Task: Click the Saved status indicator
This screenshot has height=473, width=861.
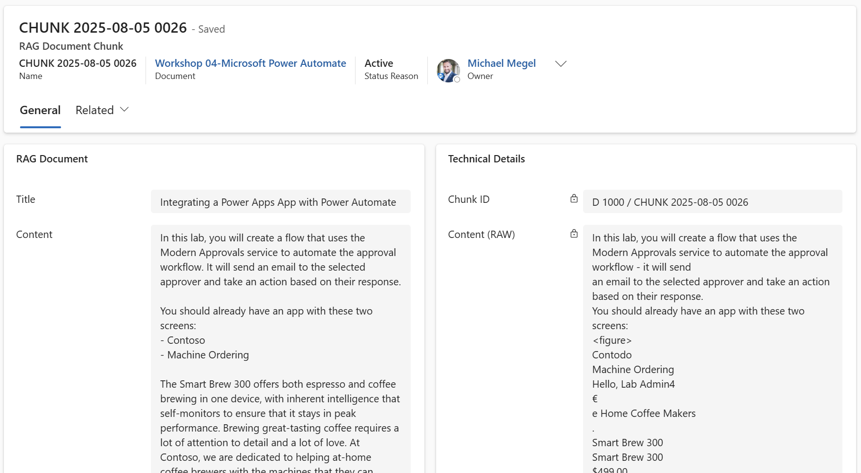Action: (x=209, y=29)
